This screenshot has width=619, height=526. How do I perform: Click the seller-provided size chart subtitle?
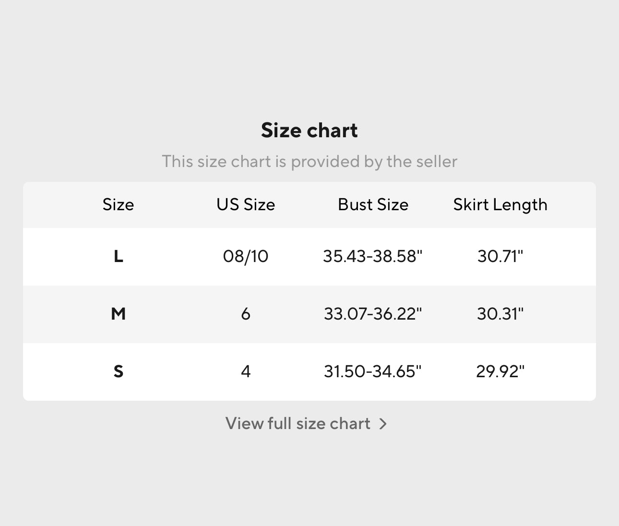(309, 161)
